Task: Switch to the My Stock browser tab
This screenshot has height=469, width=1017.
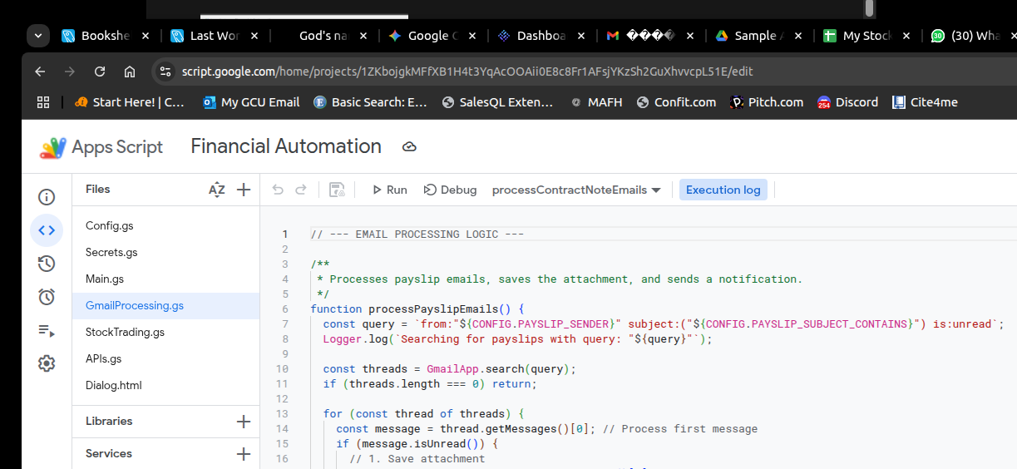Action: click(866, 36)
